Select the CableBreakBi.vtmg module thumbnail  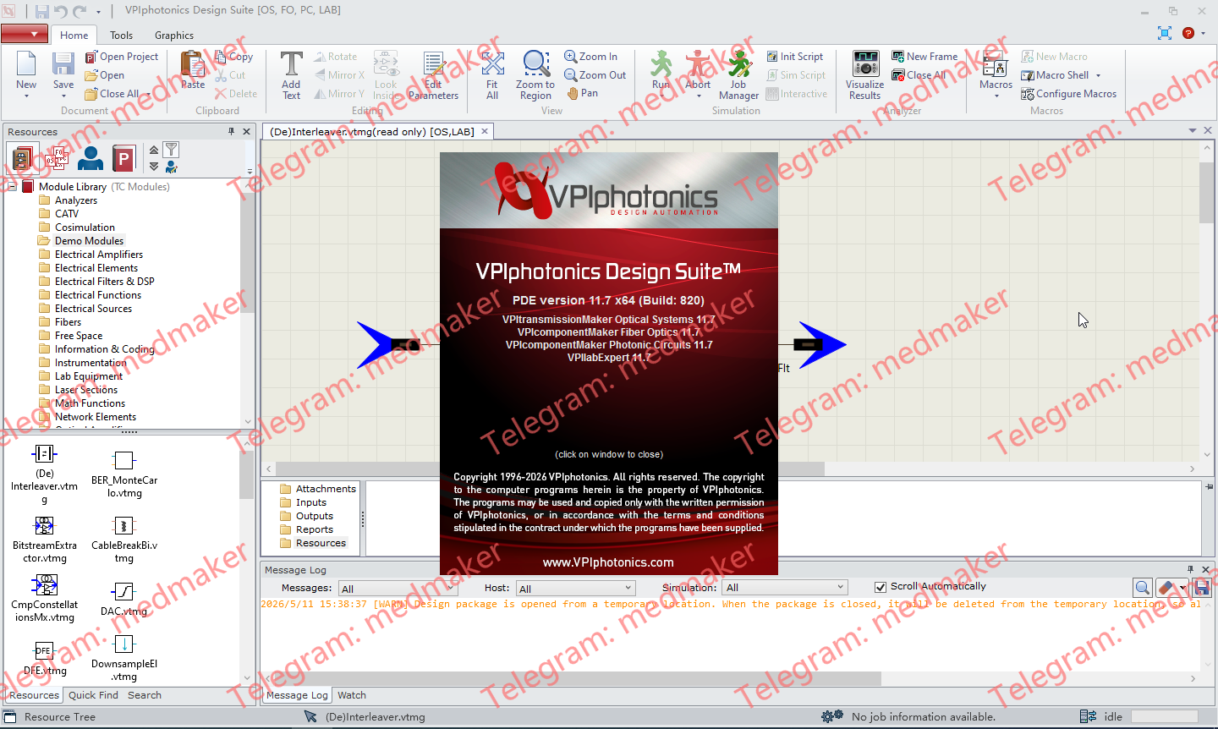(x=124, y=540)
